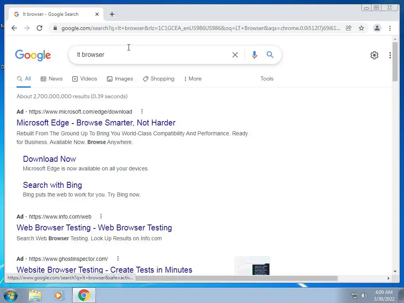Image resolution: width=404 pixels, height=303 pixels.
Task: Go back to the previous page
Action: (14, 28)
